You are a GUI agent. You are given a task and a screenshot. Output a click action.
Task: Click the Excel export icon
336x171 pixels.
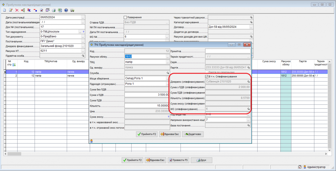coord(60,10)
